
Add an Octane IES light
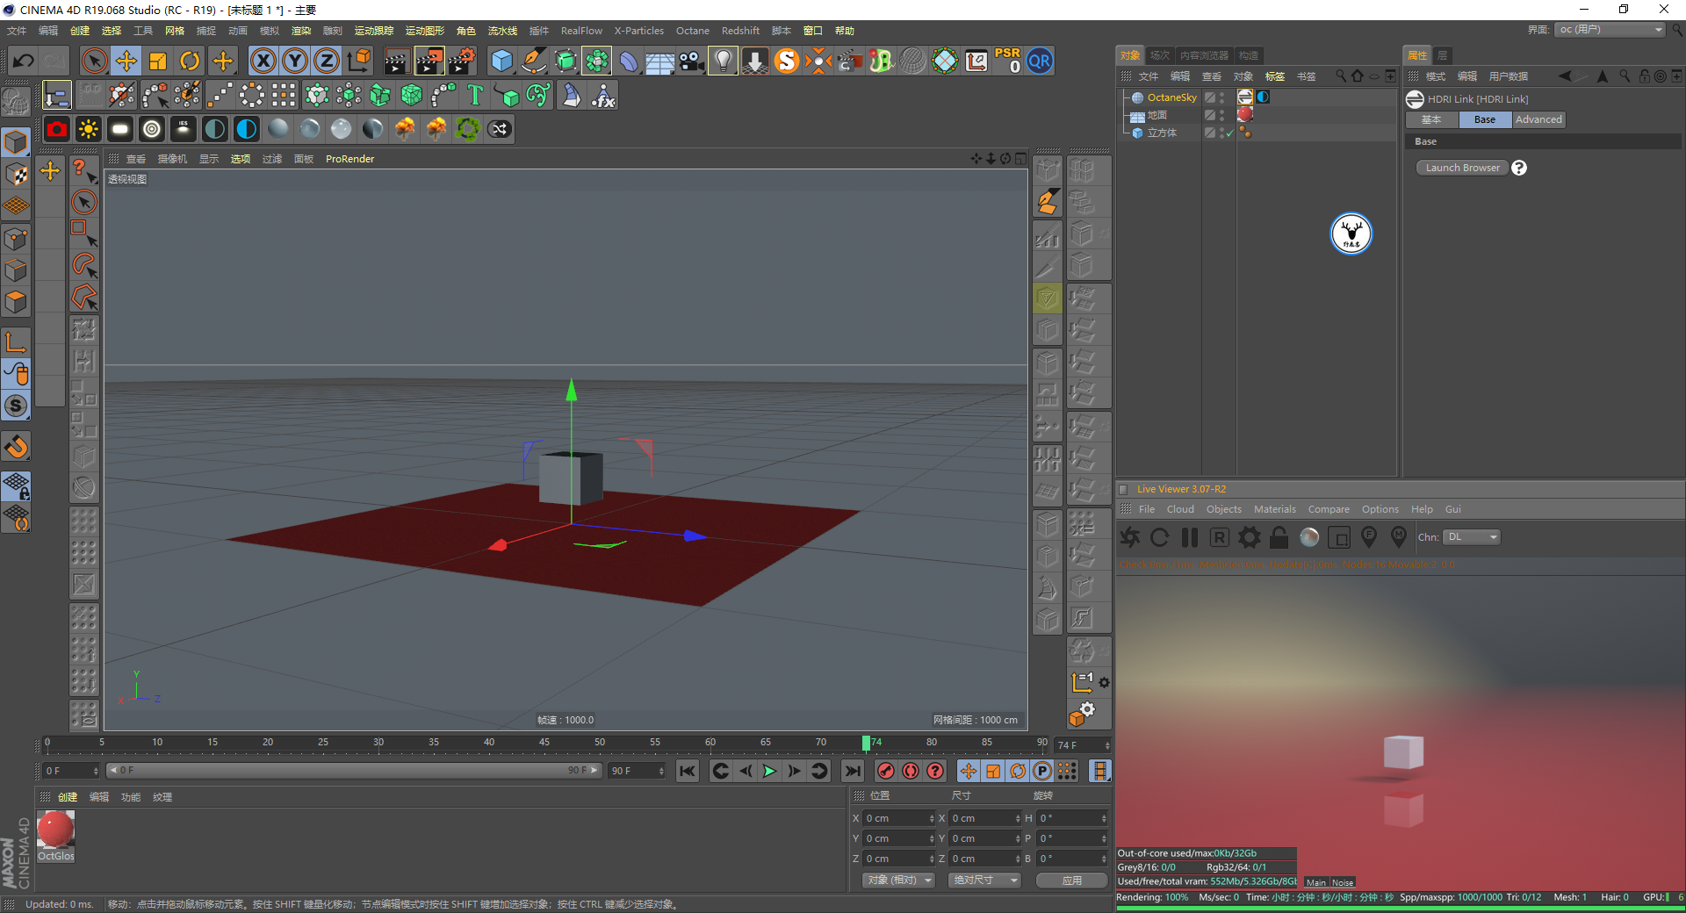[184, 129]
